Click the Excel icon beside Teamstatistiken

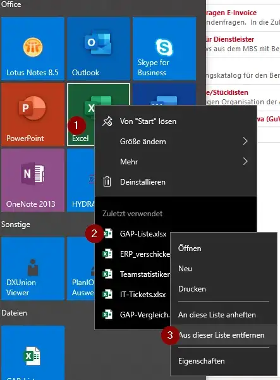[107, 274]
